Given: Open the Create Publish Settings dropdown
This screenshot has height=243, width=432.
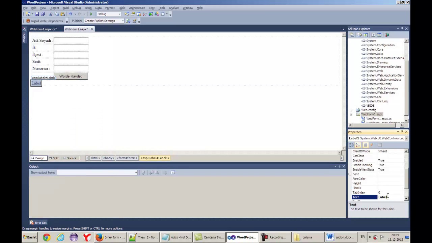Looking at the screenshot, I should tap(123, 21).
